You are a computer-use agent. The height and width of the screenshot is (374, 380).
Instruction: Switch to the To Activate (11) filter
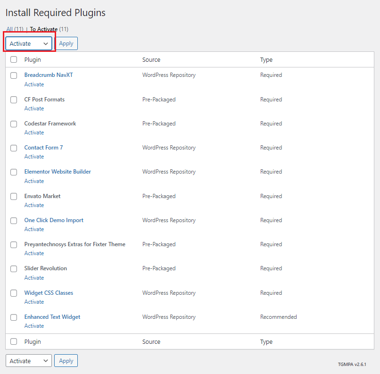coord(49,29)
